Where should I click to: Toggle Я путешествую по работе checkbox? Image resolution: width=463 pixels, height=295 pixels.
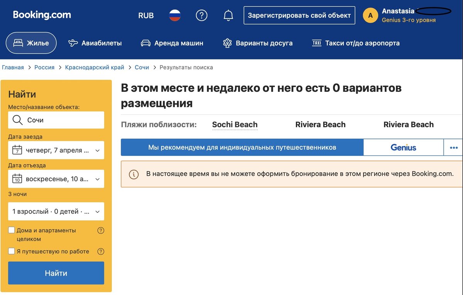pos(12,251)
